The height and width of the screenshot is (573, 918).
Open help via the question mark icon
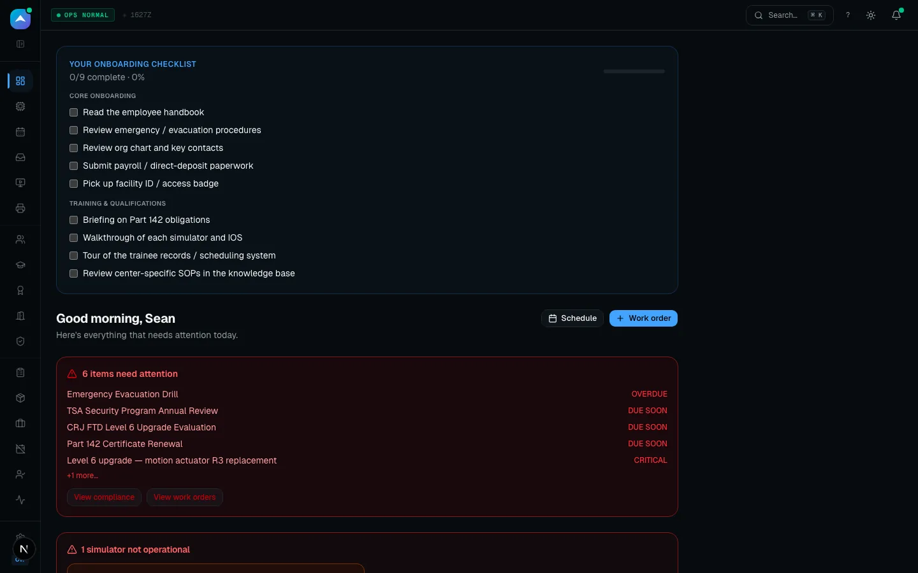click(x=848, y=15)
